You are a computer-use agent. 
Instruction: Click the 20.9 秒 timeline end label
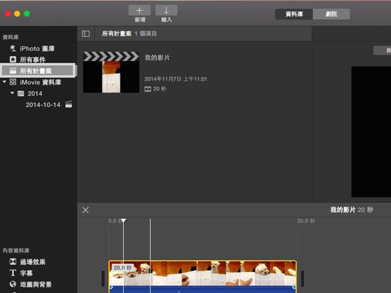306,221
